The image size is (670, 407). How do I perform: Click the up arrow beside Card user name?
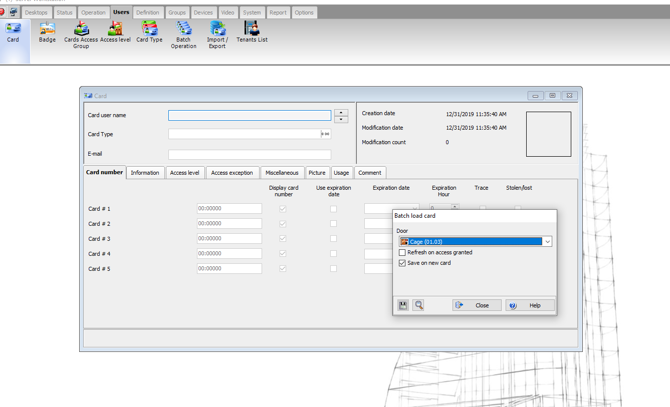[341, 113]
